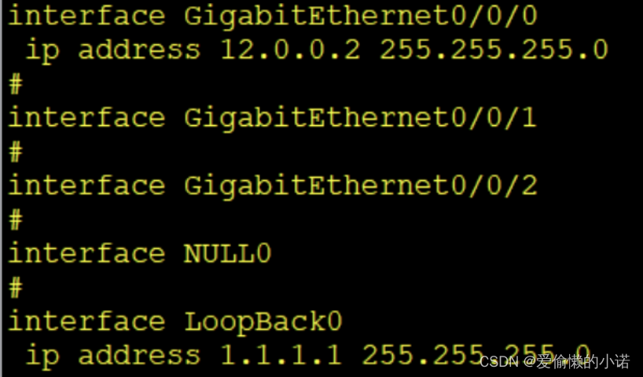Click the first hash separator line
This screenshot has height=377, width=643.
(x=16, y=84)
